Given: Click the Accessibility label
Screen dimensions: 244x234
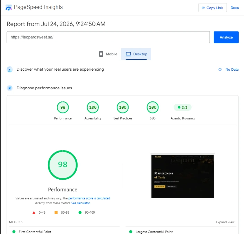Looking at the screenshot, I should pos(93,118).
